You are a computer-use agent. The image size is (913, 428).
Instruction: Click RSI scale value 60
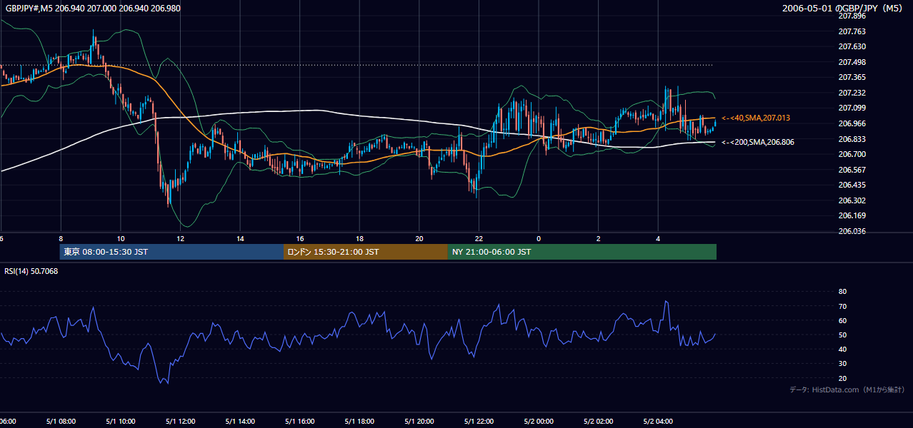(x=842, y=320)
